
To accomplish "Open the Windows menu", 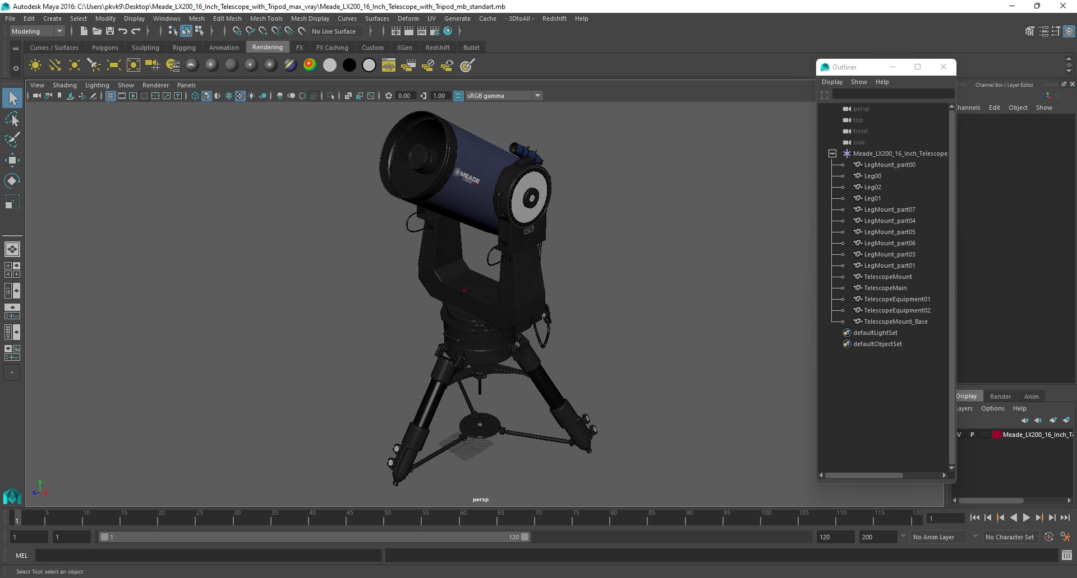I will click(x=167, y=18).
